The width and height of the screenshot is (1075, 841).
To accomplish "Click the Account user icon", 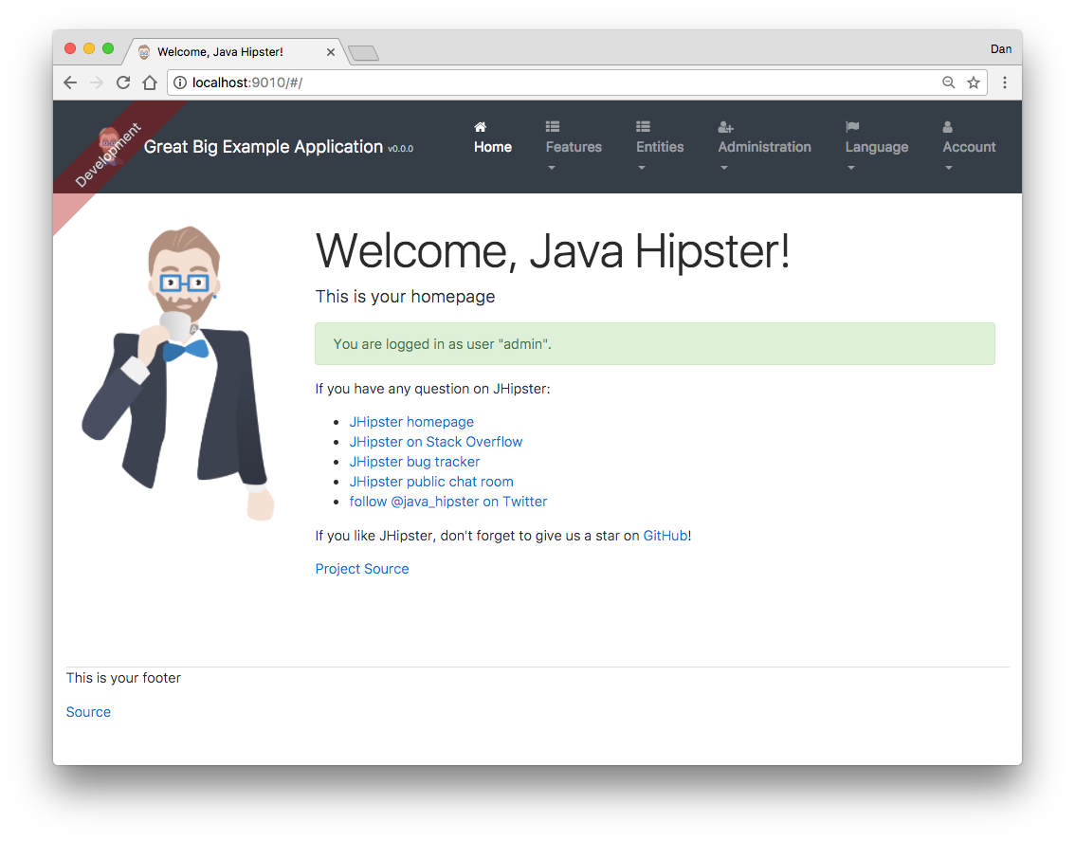I will click(x=947, y=127).
